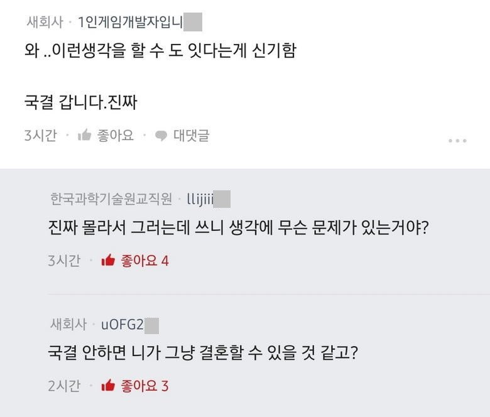The height and width of the screenshot is (417, 490).
Task: Click the comment text starting with 와 ..이런생각을
Action: point(159,51)
